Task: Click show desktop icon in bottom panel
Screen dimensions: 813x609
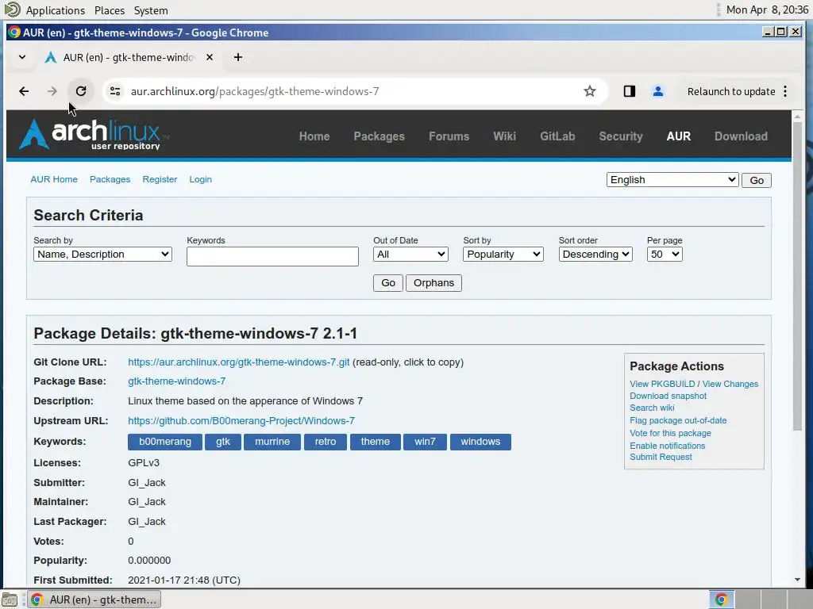Action: pos(10,599)
